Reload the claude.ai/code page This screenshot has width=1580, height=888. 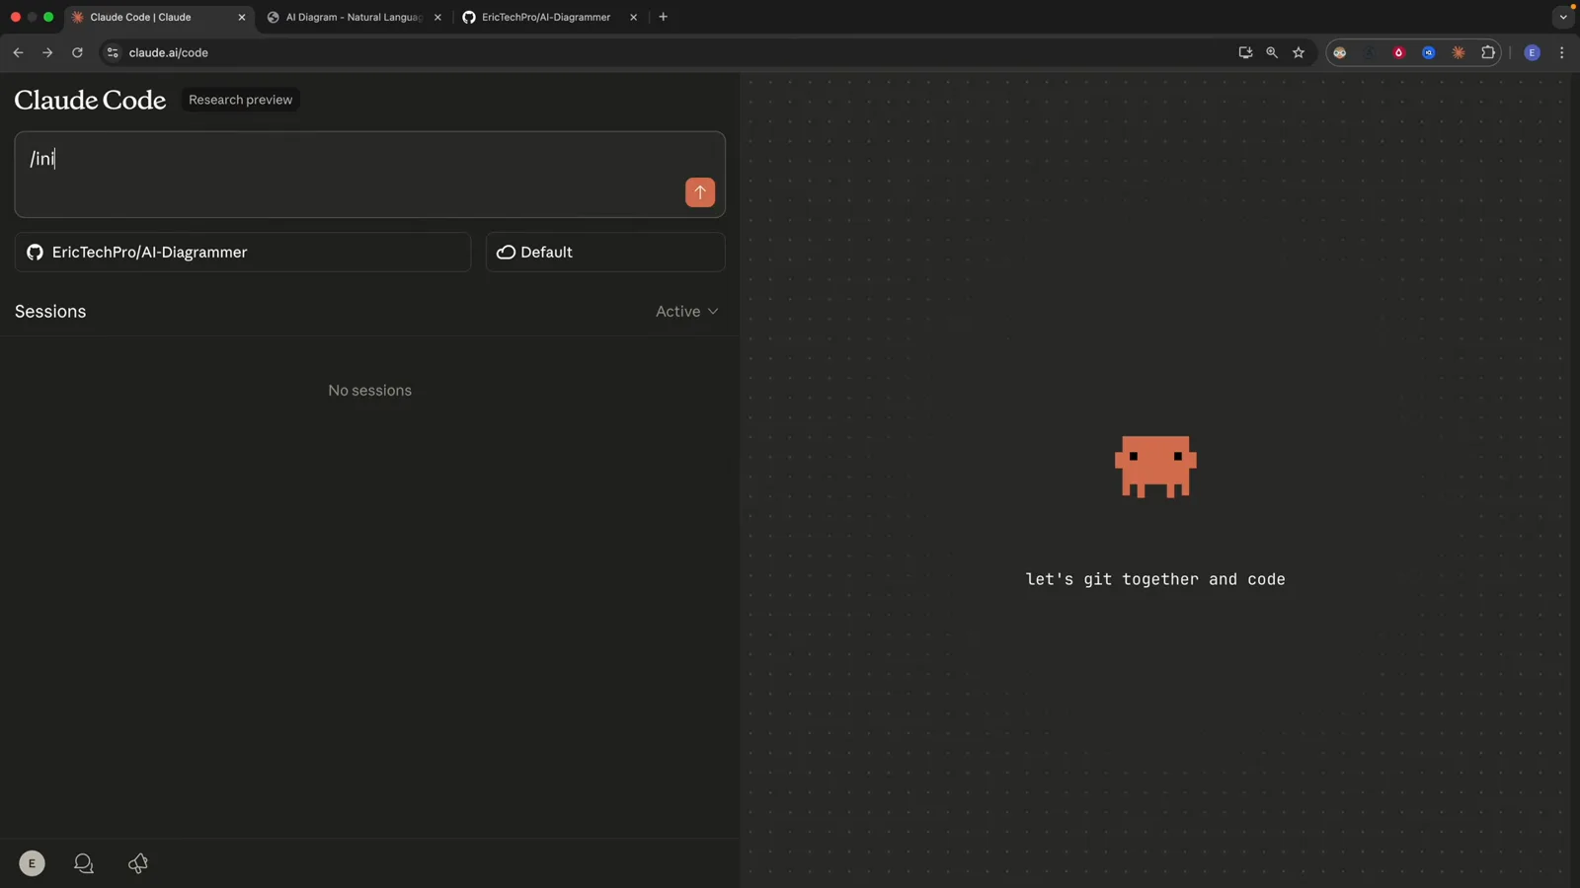point(77,52)
